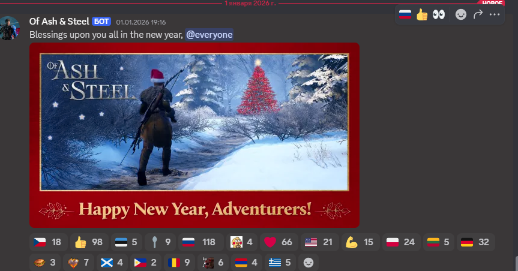Open the More options menu (three dots)

coord(495,14)
